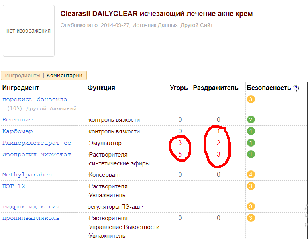Click Угорь value 5 for Изопропил Миристат
This screenshot has height=239, width=308.
click(x=180, y=155)
